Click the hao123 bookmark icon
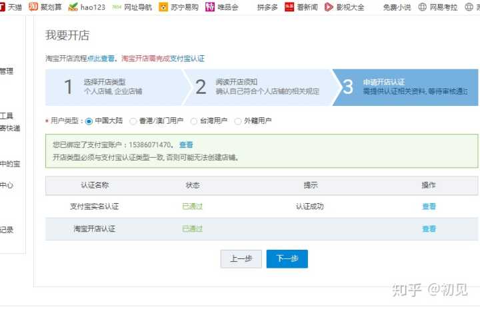This screenshot has width=480, height=309. click(73, 7)
